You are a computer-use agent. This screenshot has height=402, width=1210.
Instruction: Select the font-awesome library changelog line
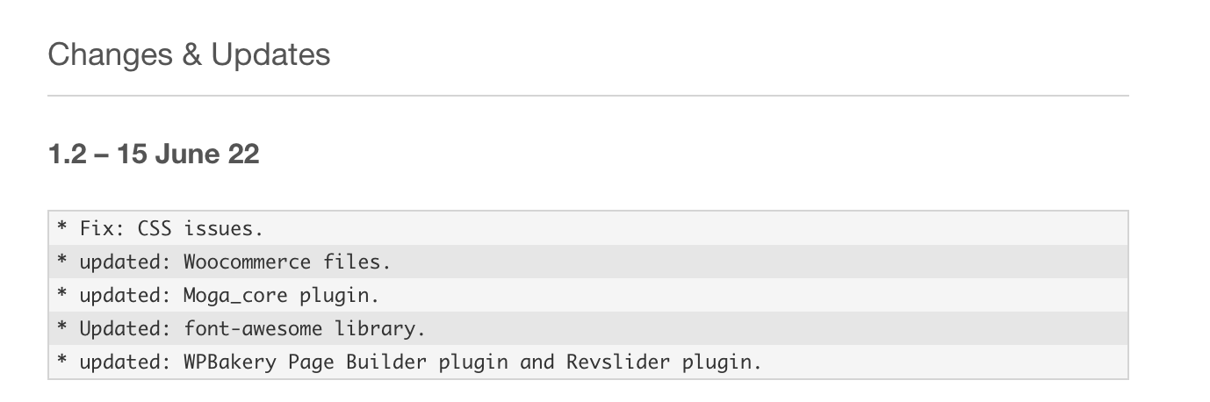[588, 328]
